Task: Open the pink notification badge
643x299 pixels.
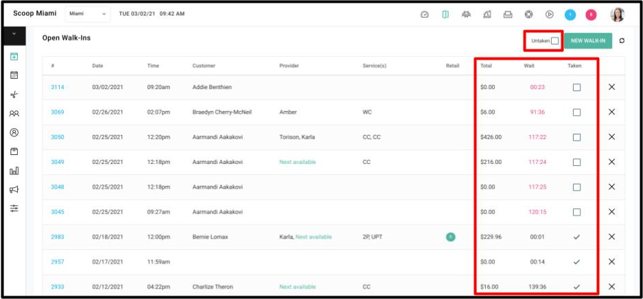Action: [591, 15]
